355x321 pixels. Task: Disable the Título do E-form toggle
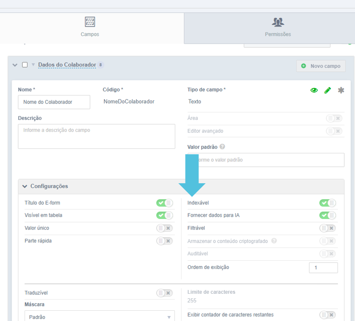click(164, 203)
